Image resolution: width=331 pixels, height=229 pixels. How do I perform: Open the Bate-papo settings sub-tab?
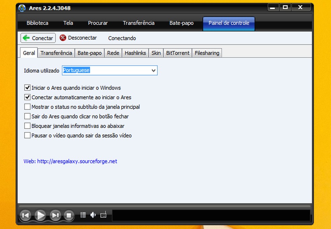[89, 53]
